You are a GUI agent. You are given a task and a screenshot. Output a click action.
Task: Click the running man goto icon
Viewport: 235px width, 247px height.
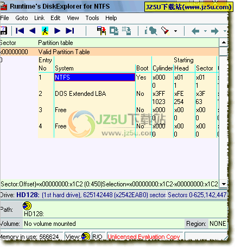coord(45,31)
